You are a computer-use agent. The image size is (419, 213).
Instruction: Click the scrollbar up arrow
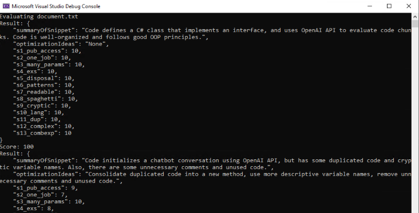tap(415, 17)
